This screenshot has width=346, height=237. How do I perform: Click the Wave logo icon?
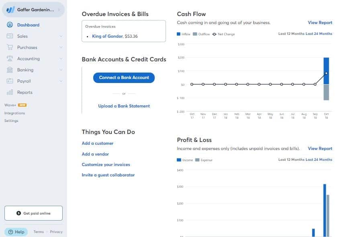tap(10, 10)
